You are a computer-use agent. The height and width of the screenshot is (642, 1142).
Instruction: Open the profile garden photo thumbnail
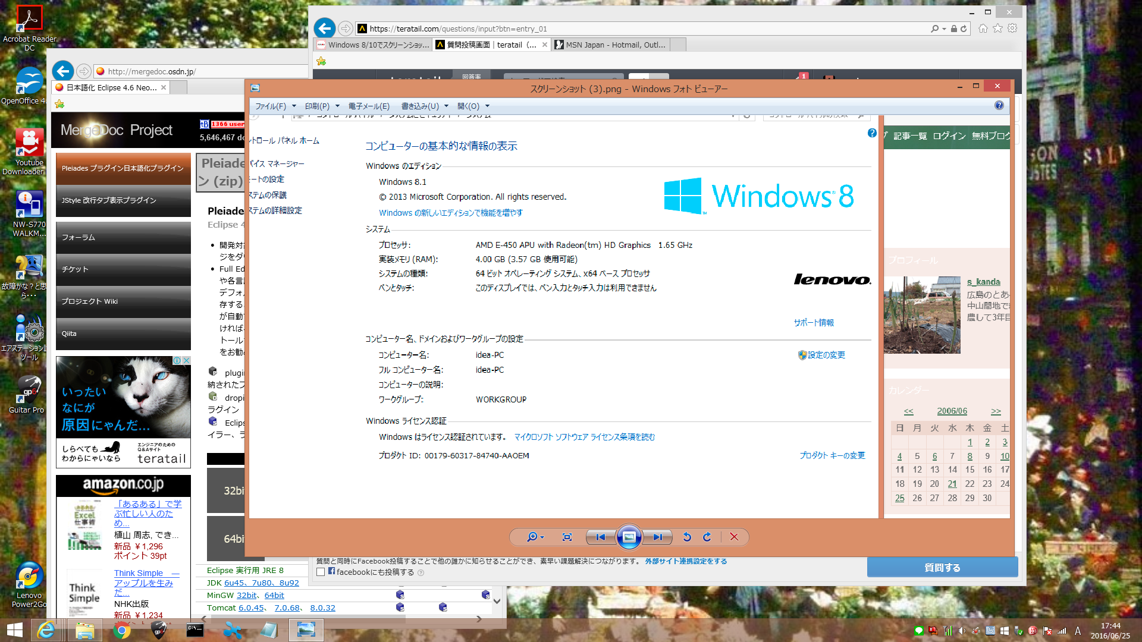point(922,315)
